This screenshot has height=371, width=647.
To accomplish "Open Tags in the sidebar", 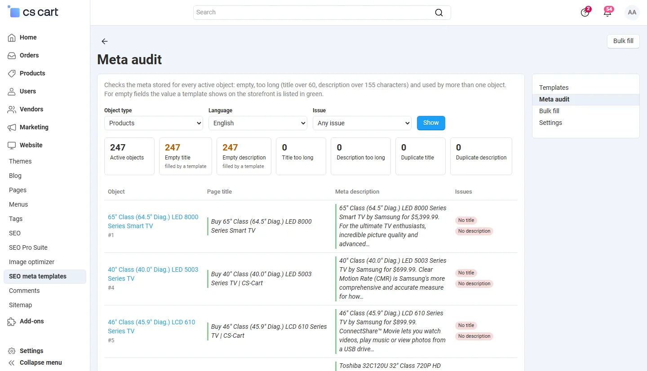I will [x=16, y=219].
